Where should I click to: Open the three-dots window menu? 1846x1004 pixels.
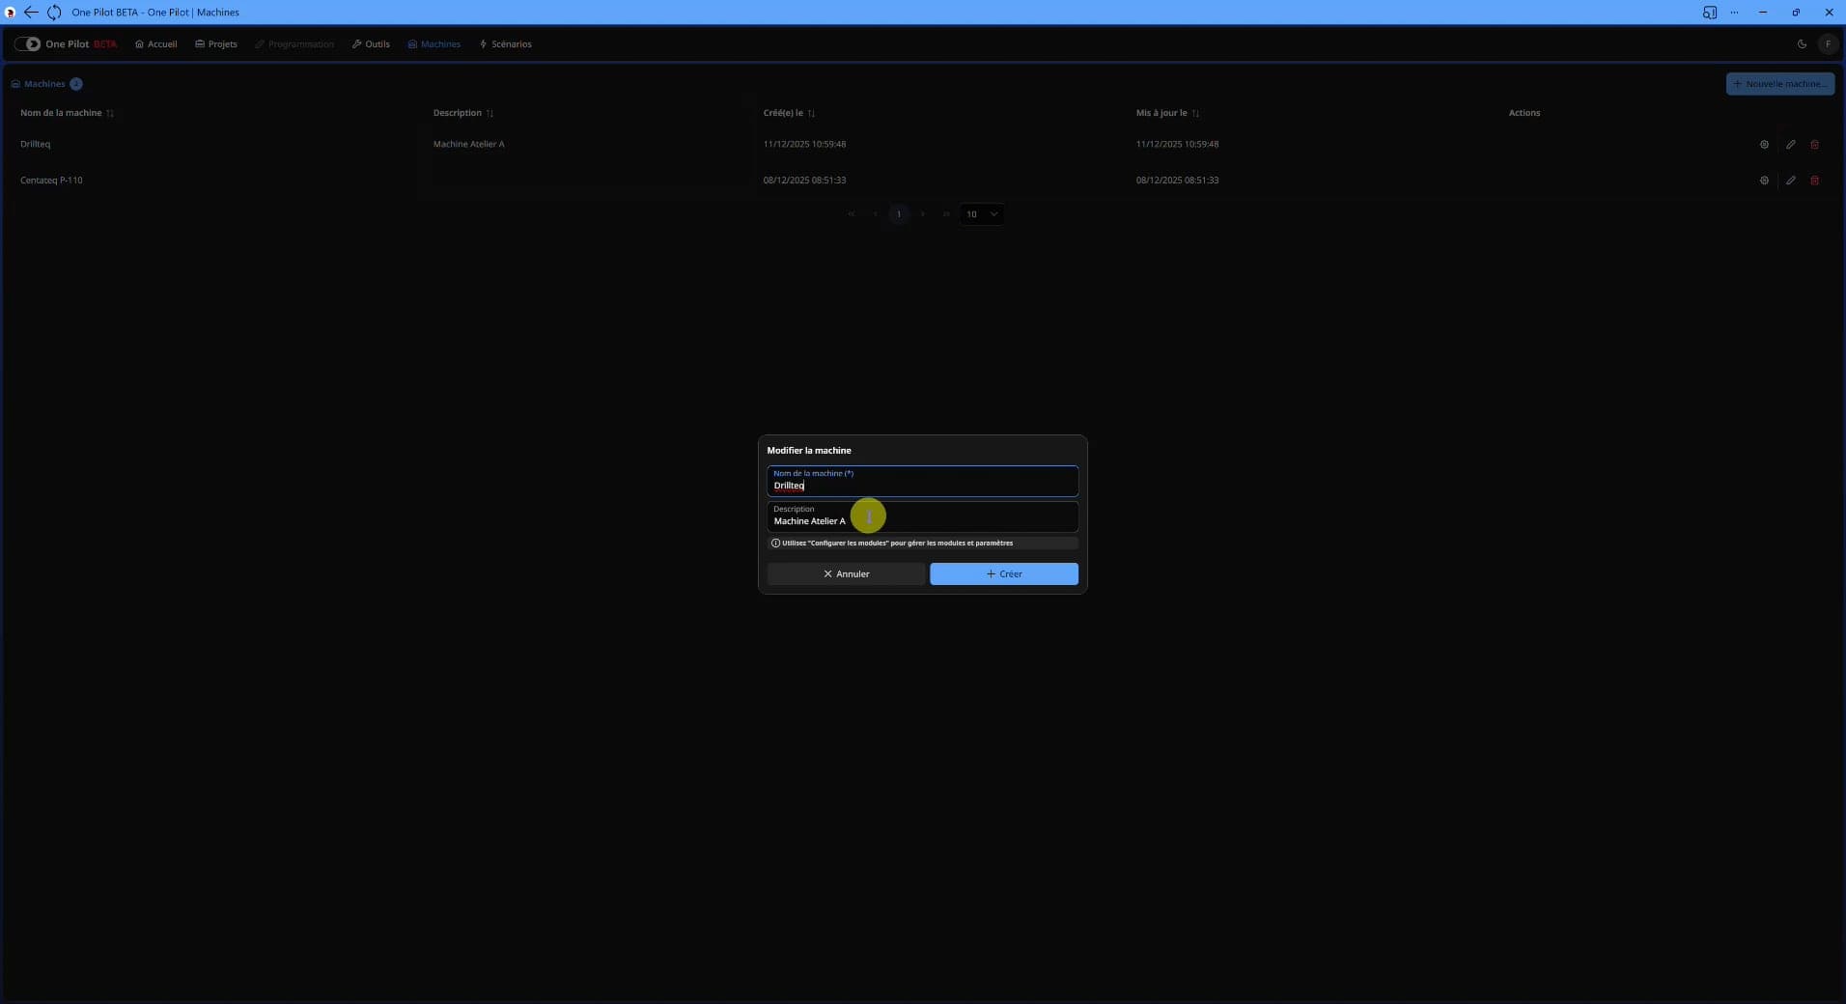tap(1734, 13)
